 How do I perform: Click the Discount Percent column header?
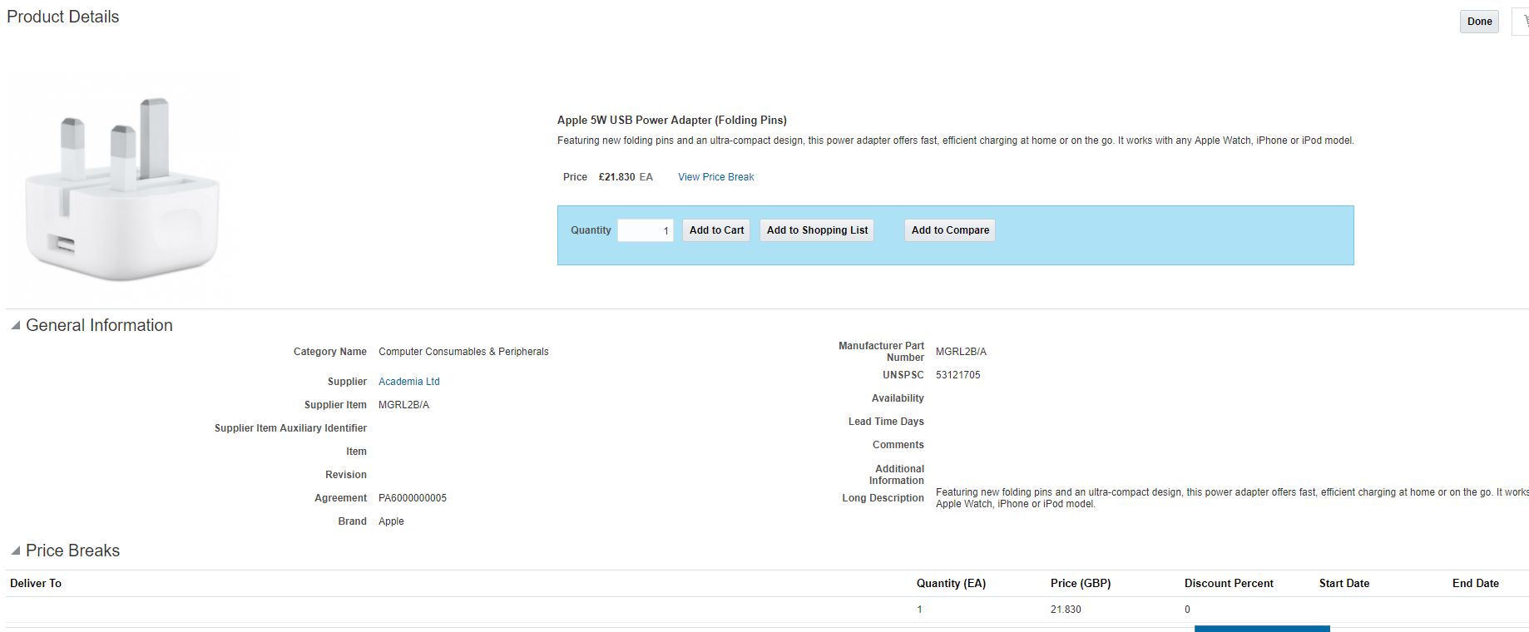[x=1229, y=584]
